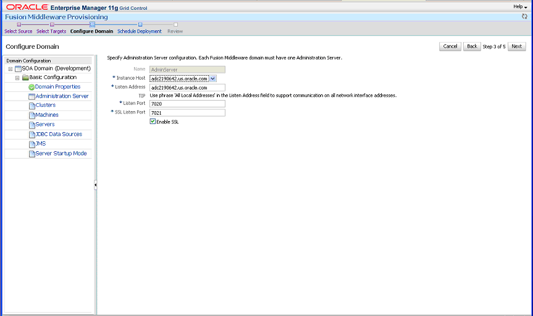Go to the Select Targets step
This screenshot has width=533, height=316.
pos(51,31)
